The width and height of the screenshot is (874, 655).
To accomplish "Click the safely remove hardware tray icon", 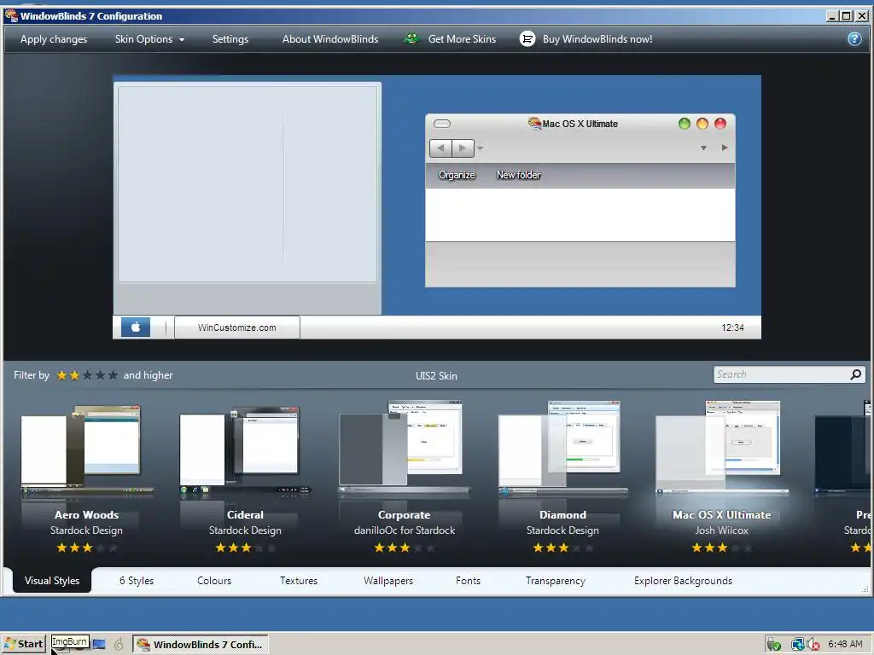I will [x=773, y=645].
